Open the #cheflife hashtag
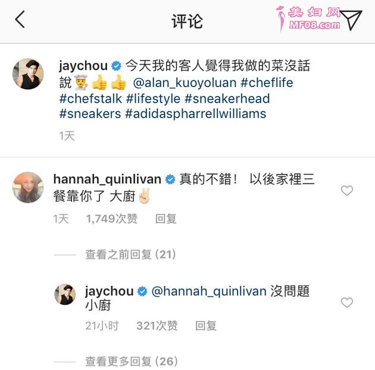The width and height of the screenshot is (375, 370). coord(267,83)
